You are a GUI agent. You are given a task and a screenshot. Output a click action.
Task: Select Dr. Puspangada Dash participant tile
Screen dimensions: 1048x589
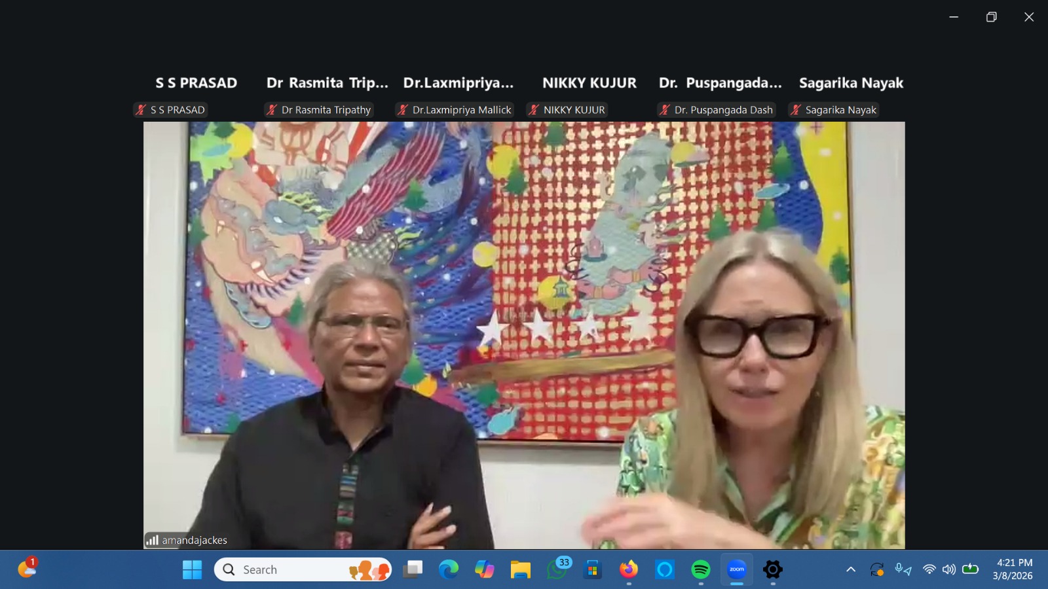coord(720,83)
